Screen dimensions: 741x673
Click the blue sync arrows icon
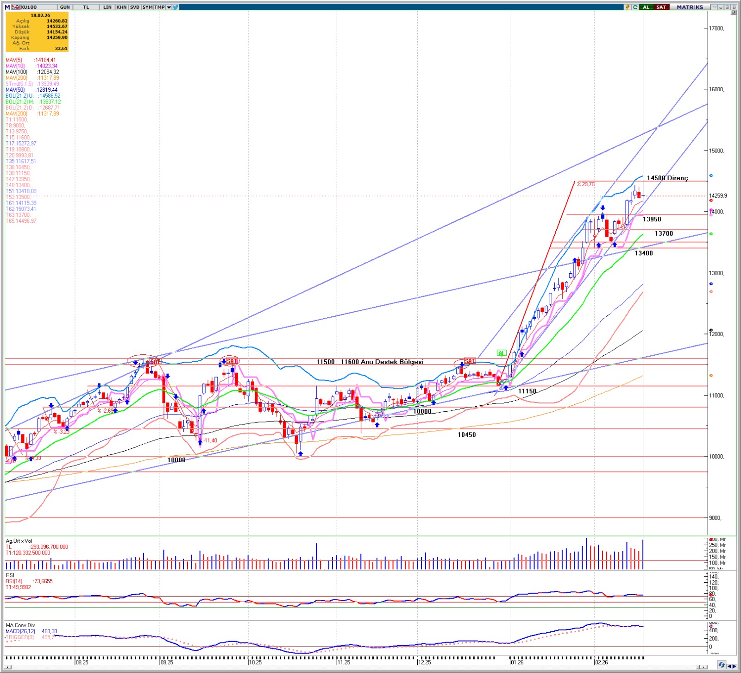coord(722,665)
